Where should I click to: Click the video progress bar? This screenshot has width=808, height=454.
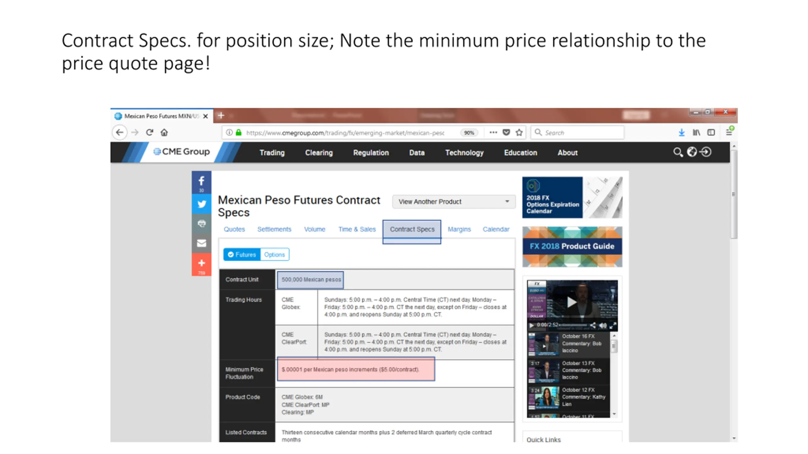(x=573, y=325)
